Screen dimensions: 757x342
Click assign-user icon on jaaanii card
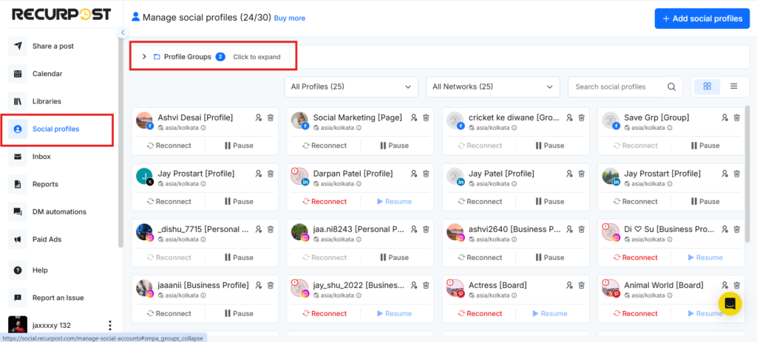[258, 285]
